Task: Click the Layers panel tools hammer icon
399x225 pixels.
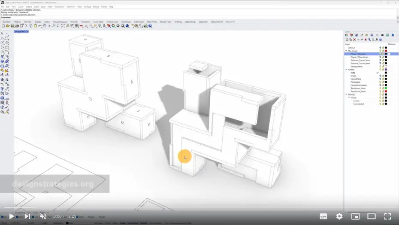Action: pos(377,40)
